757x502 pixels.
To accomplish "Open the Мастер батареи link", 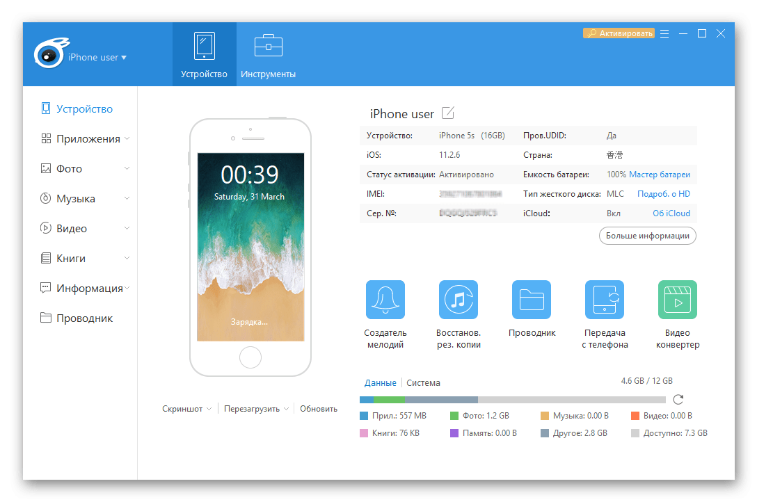I will (x=659, y=175).
